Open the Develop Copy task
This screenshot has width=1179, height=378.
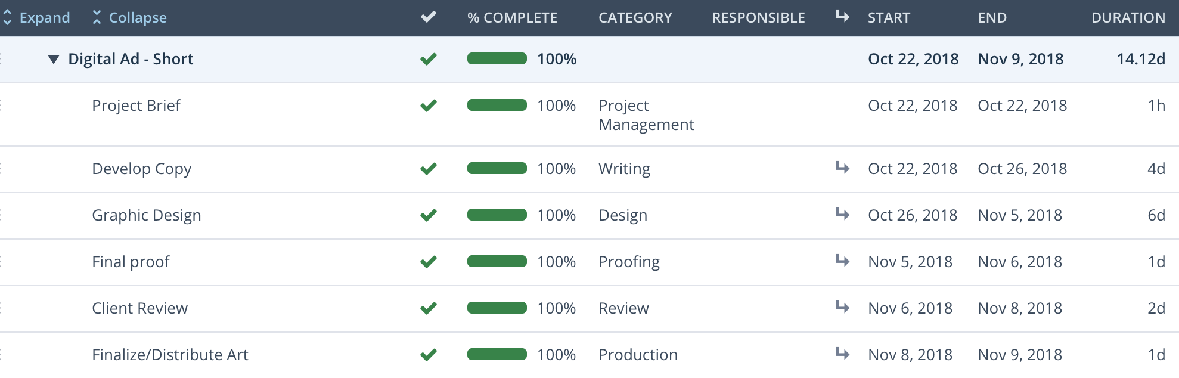141,169
